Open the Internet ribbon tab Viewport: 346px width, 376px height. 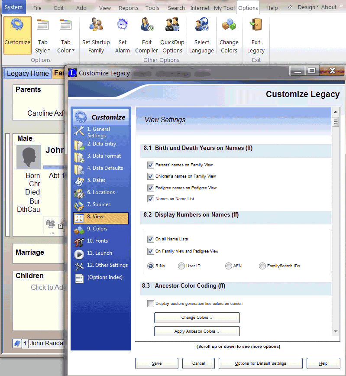[x=200, y=8]
